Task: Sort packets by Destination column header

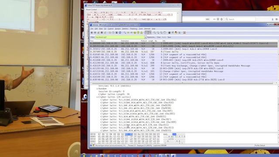Action: point(125,41)
